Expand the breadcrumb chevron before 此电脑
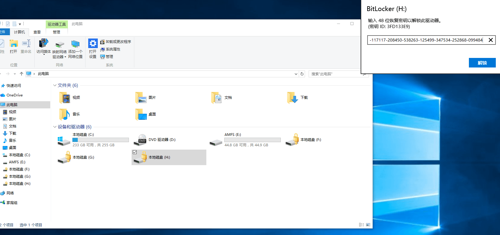The width and height of the screenshot is (500, 235). [x=34, y=74]
